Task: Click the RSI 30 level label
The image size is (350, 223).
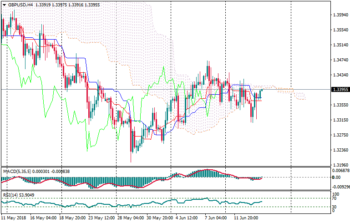Action: coord(335,207)
